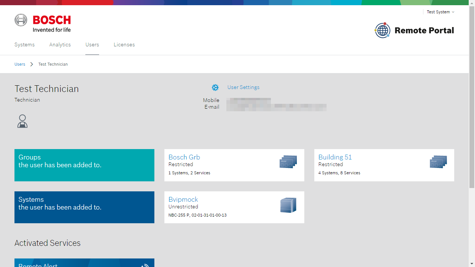Viewport: 475px width, 267px height.
Task: Switch to the Analytics tab
Action: [60, 44]
